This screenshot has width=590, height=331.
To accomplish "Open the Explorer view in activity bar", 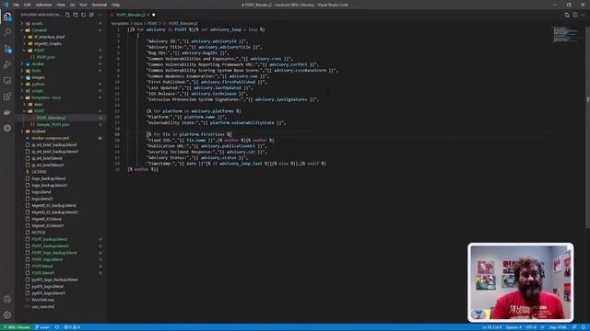I will tap(7, 17).
